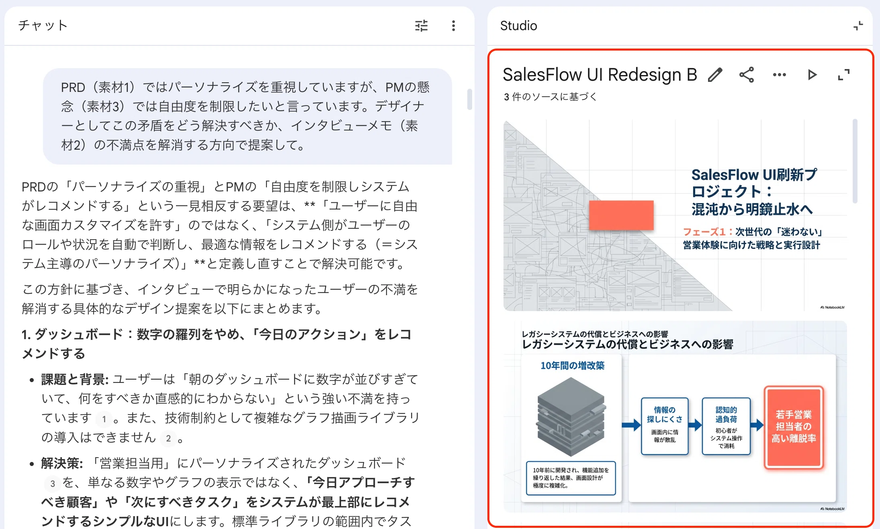Image resolution: width=880 pixels, height=529 pixels.
Task: Expand slide deck to fullscreen
Action: point(844,75)
